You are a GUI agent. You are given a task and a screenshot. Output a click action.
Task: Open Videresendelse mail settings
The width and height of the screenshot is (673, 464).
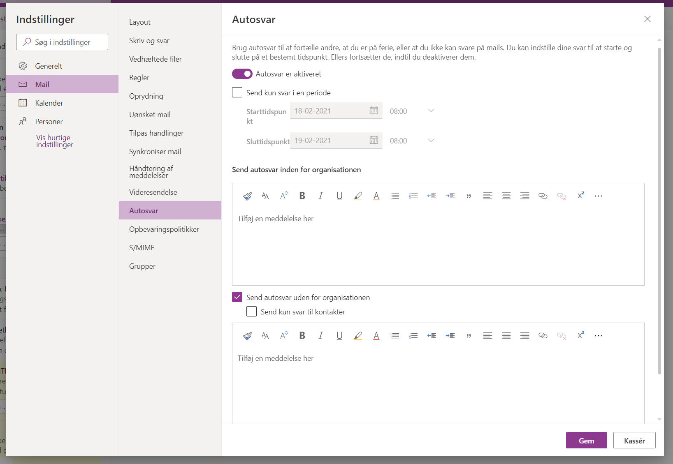(x=170, y=192)
